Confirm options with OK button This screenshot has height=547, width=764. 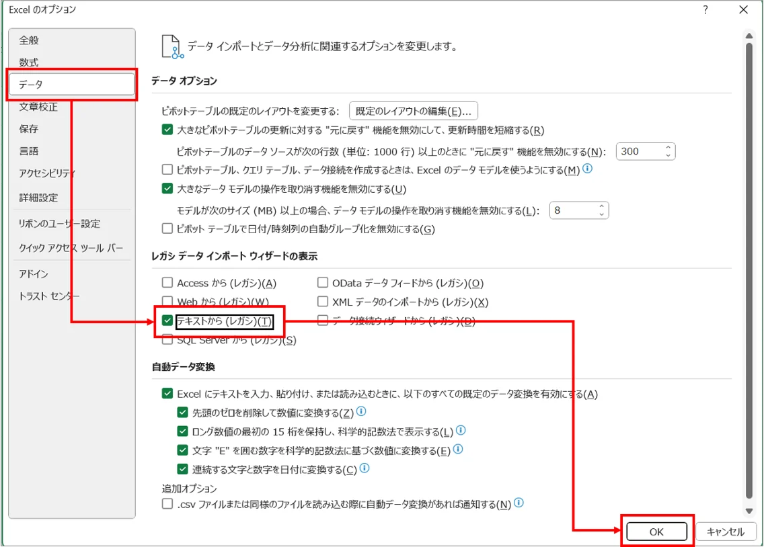point(656,532)
